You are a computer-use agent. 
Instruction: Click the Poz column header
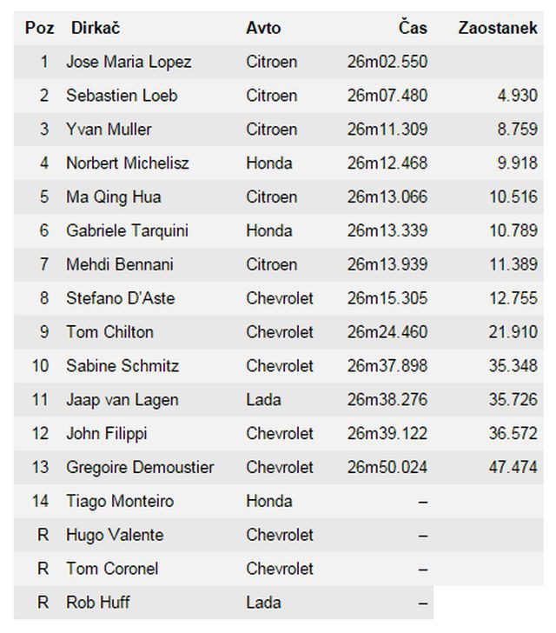tap(40, 28)
